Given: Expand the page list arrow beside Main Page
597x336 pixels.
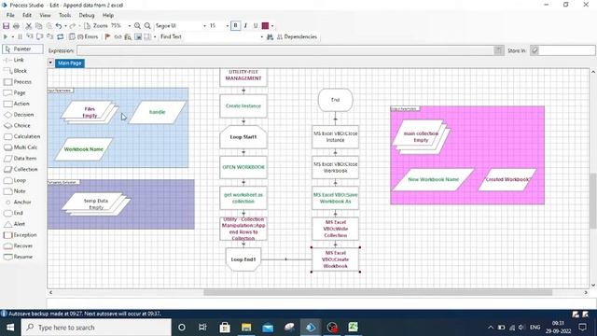Looking at the screenshot, I should 50,63.
